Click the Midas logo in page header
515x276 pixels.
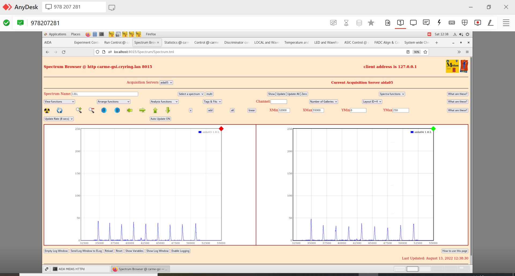[452, 66]
